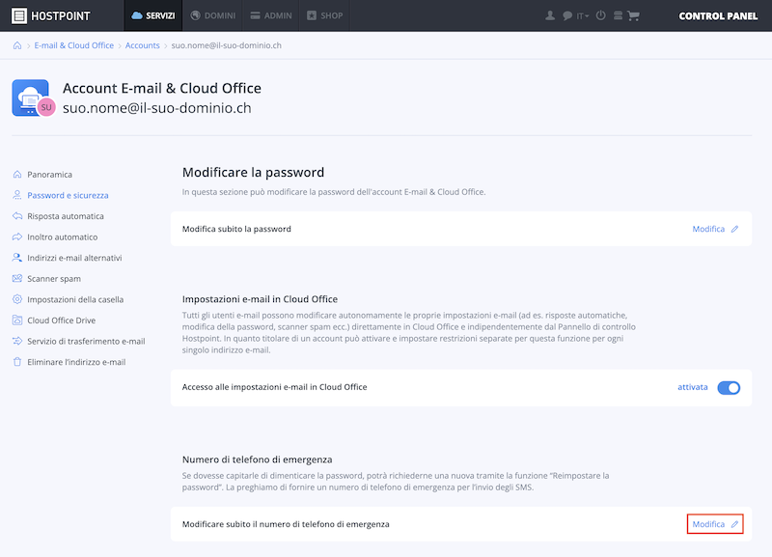
Task: Click the heading Impostazioni e-mail in Cloud Office
Action: 260,299
